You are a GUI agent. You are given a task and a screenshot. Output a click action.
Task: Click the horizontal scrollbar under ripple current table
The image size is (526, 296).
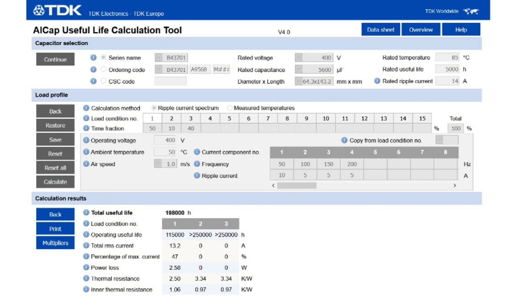(x=297, y=186)
